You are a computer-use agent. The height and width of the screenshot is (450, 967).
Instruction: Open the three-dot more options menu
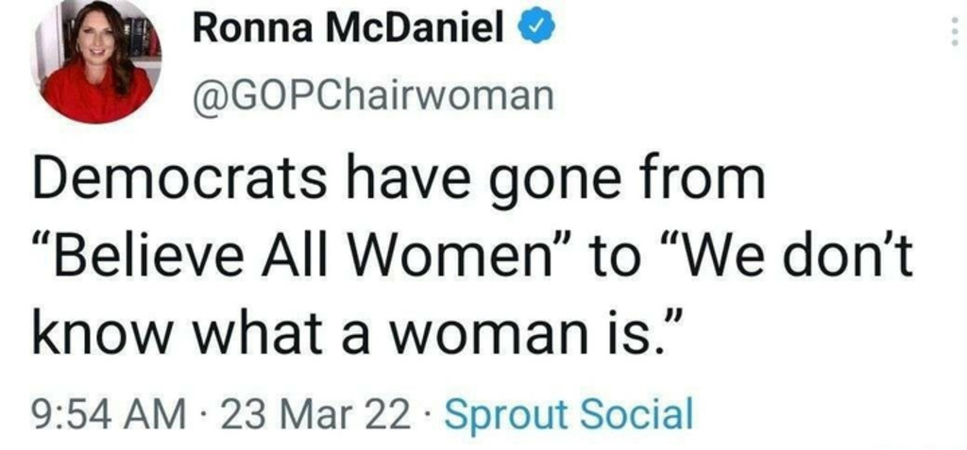[952, 34]
